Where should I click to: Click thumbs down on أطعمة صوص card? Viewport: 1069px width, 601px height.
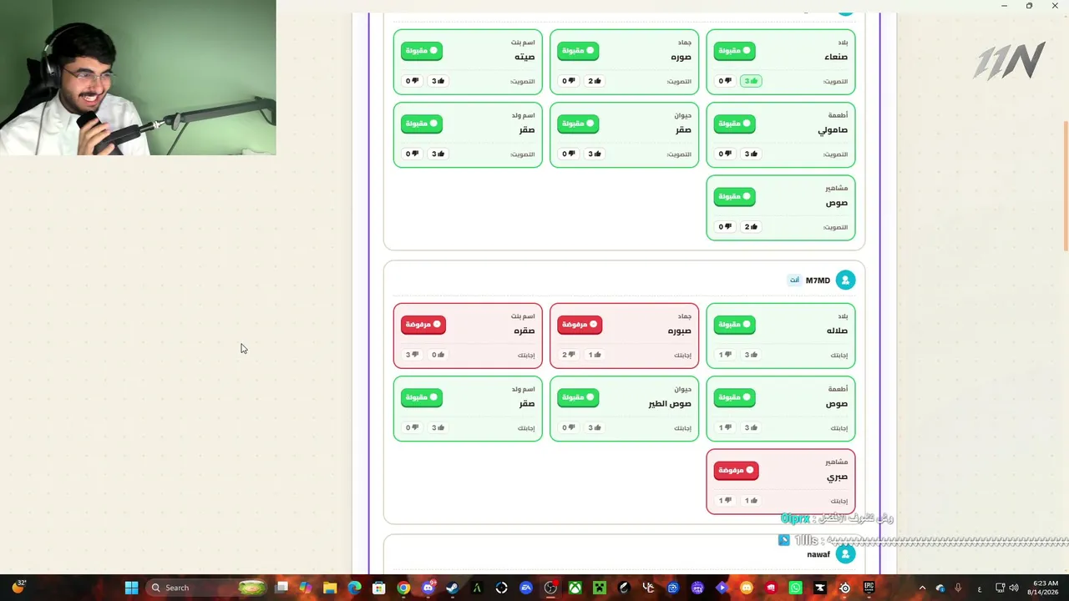[725, 427]
